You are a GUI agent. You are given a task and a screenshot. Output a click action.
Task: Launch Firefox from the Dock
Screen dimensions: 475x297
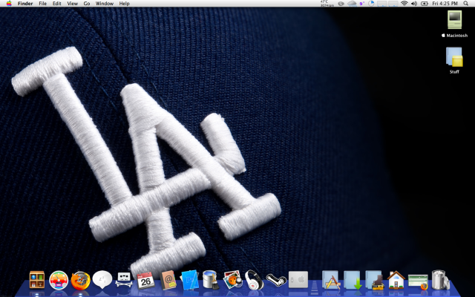[x=81, y=280]
